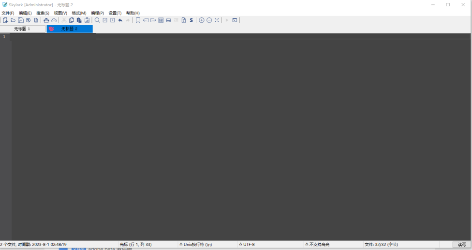Open the 设置(T) menu

point(115,13)
